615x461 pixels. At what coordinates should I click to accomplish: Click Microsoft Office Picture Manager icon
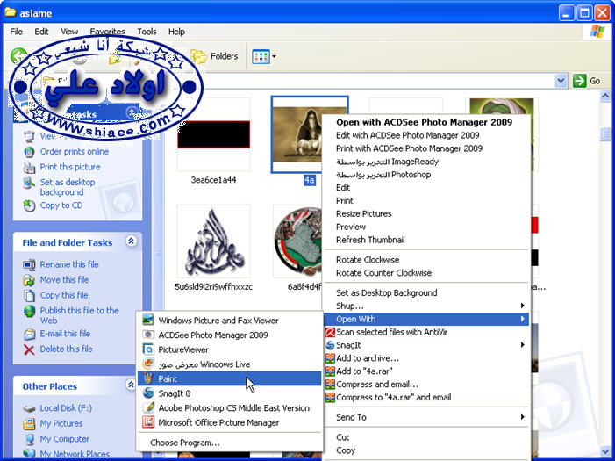pos(148,422)
